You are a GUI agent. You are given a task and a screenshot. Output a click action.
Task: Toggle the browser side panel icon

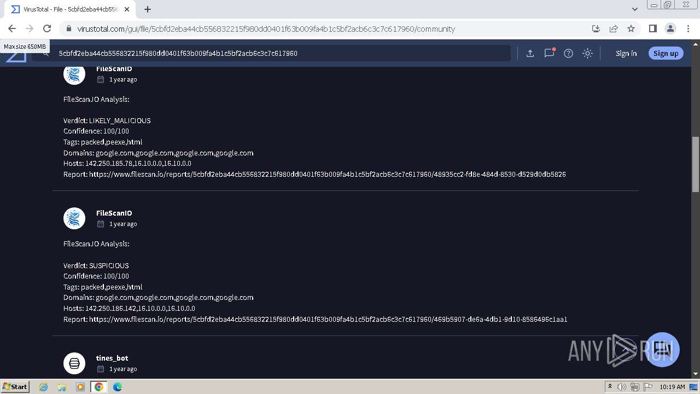click(652, 28)
